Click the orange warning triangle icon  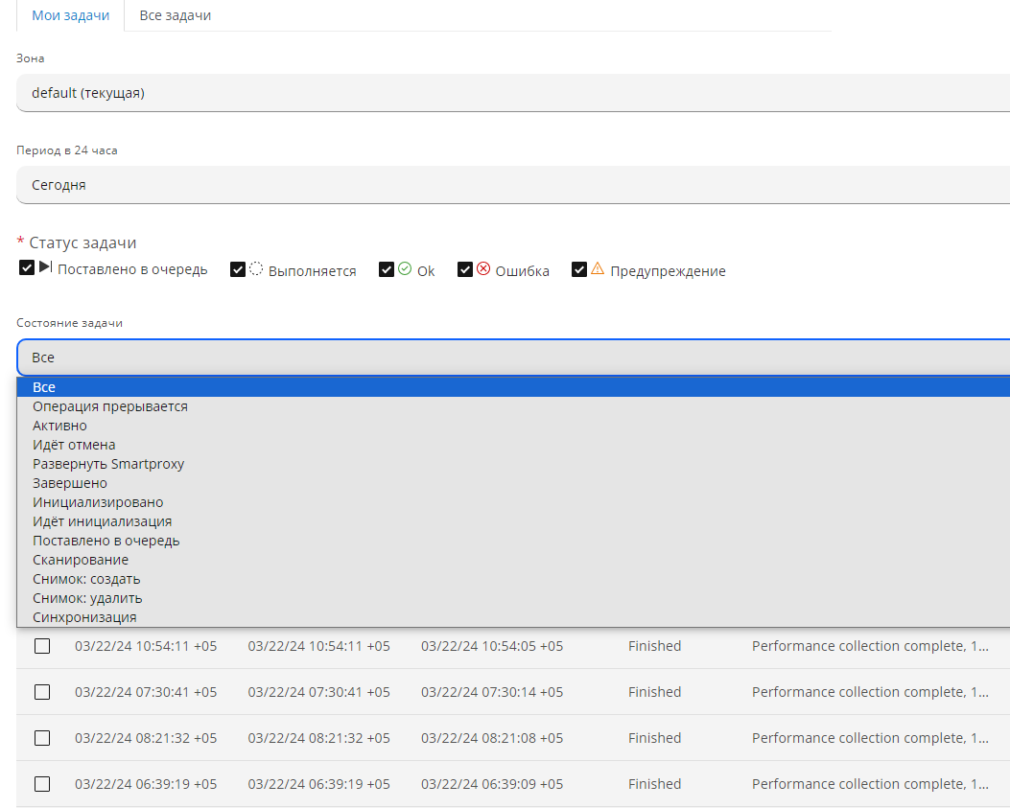tap(598, 269)
